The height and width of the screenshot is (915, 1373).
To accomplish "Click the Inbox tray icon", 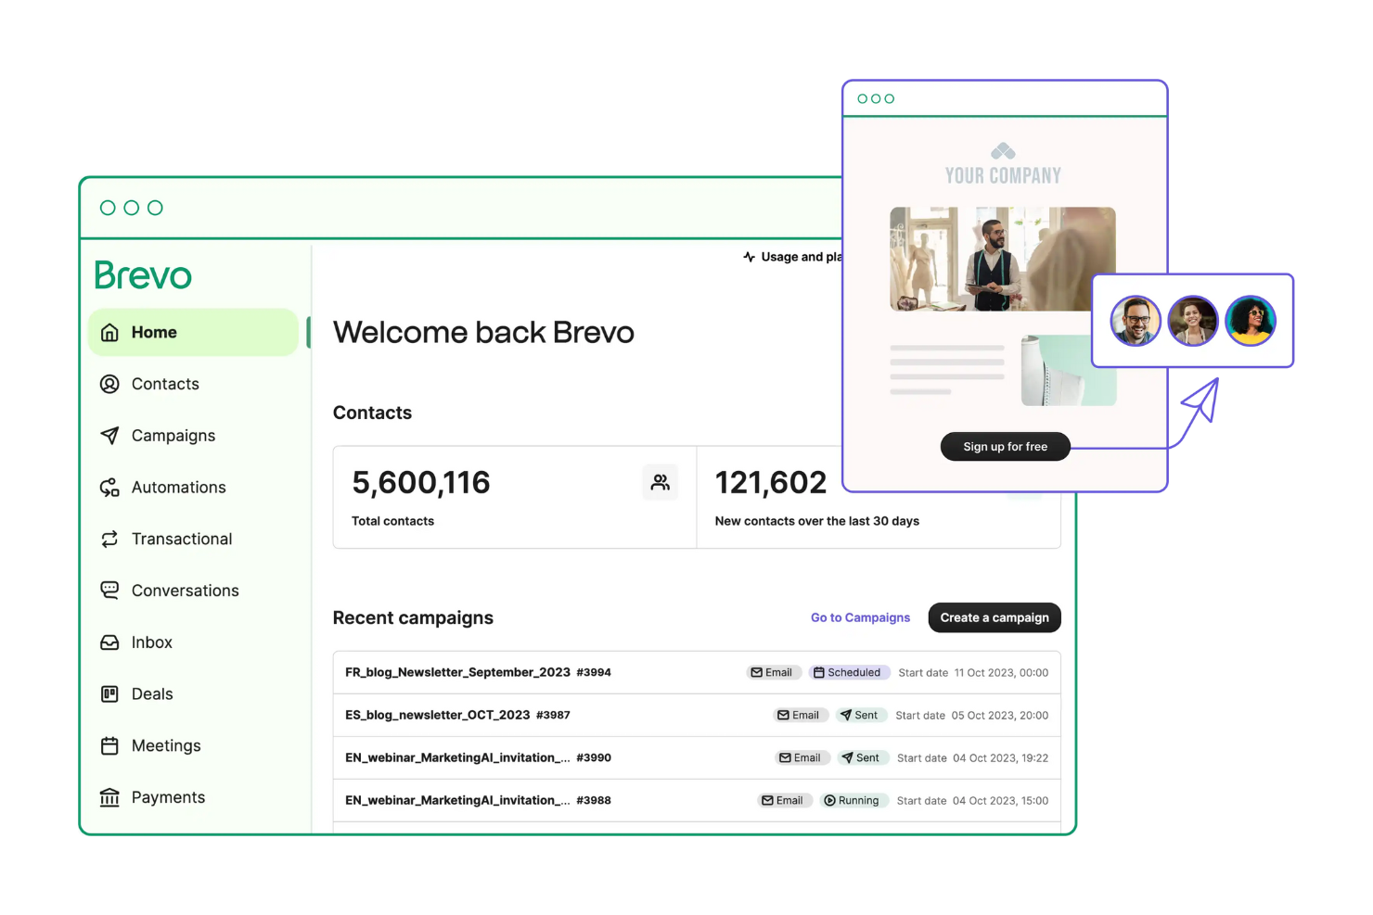I will coord(109,642).
